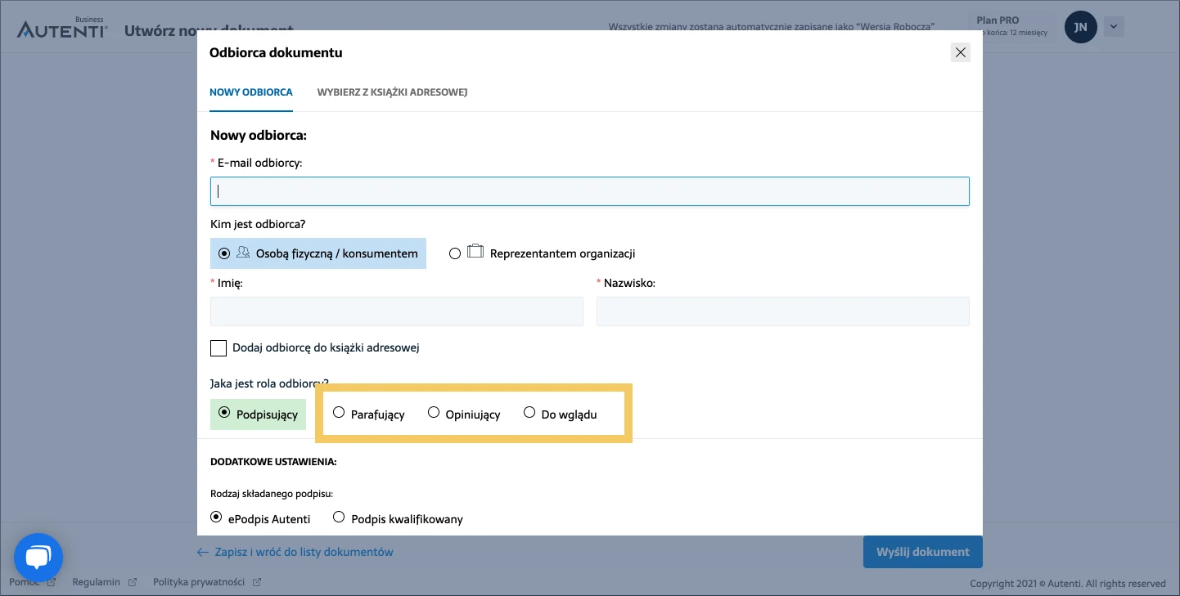Click the Nowy odbiorca heading

click(x=259, y=135)
